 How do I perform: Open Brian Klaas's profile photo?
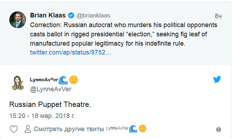click(x=17, y=20)
